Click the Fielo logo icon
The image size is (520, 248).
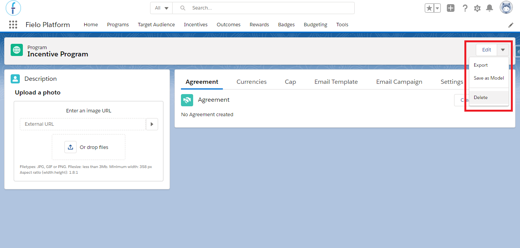coord(13,8)
